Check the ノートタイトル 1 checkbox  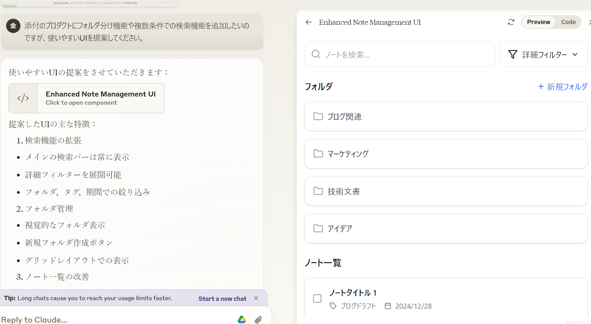[317, 299]
